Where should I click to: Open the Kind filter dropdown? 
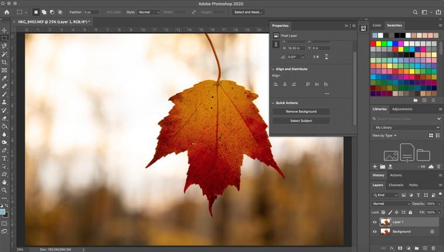coord(385,195)
